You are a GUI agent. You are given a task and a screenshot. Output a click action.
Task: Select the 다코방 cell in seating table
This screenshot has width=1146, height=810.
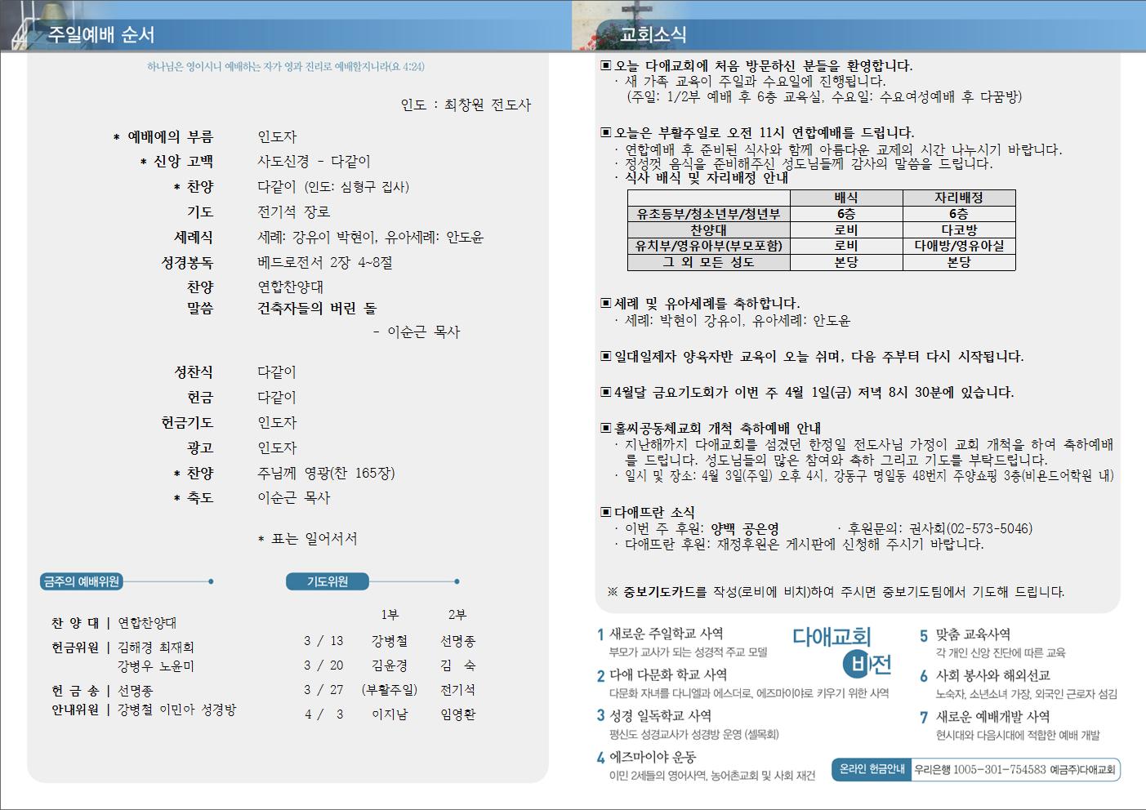tap(958, 229)
